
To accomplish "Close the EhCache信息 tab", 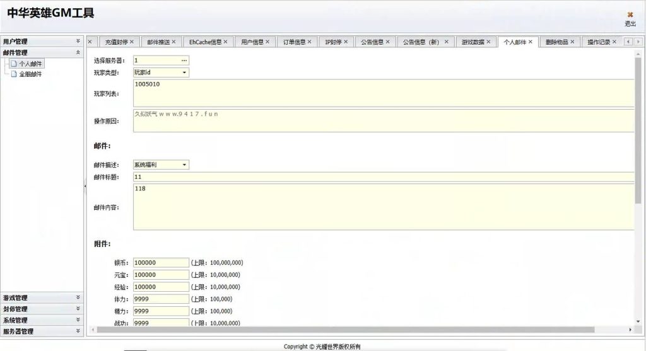I will 225,42.
